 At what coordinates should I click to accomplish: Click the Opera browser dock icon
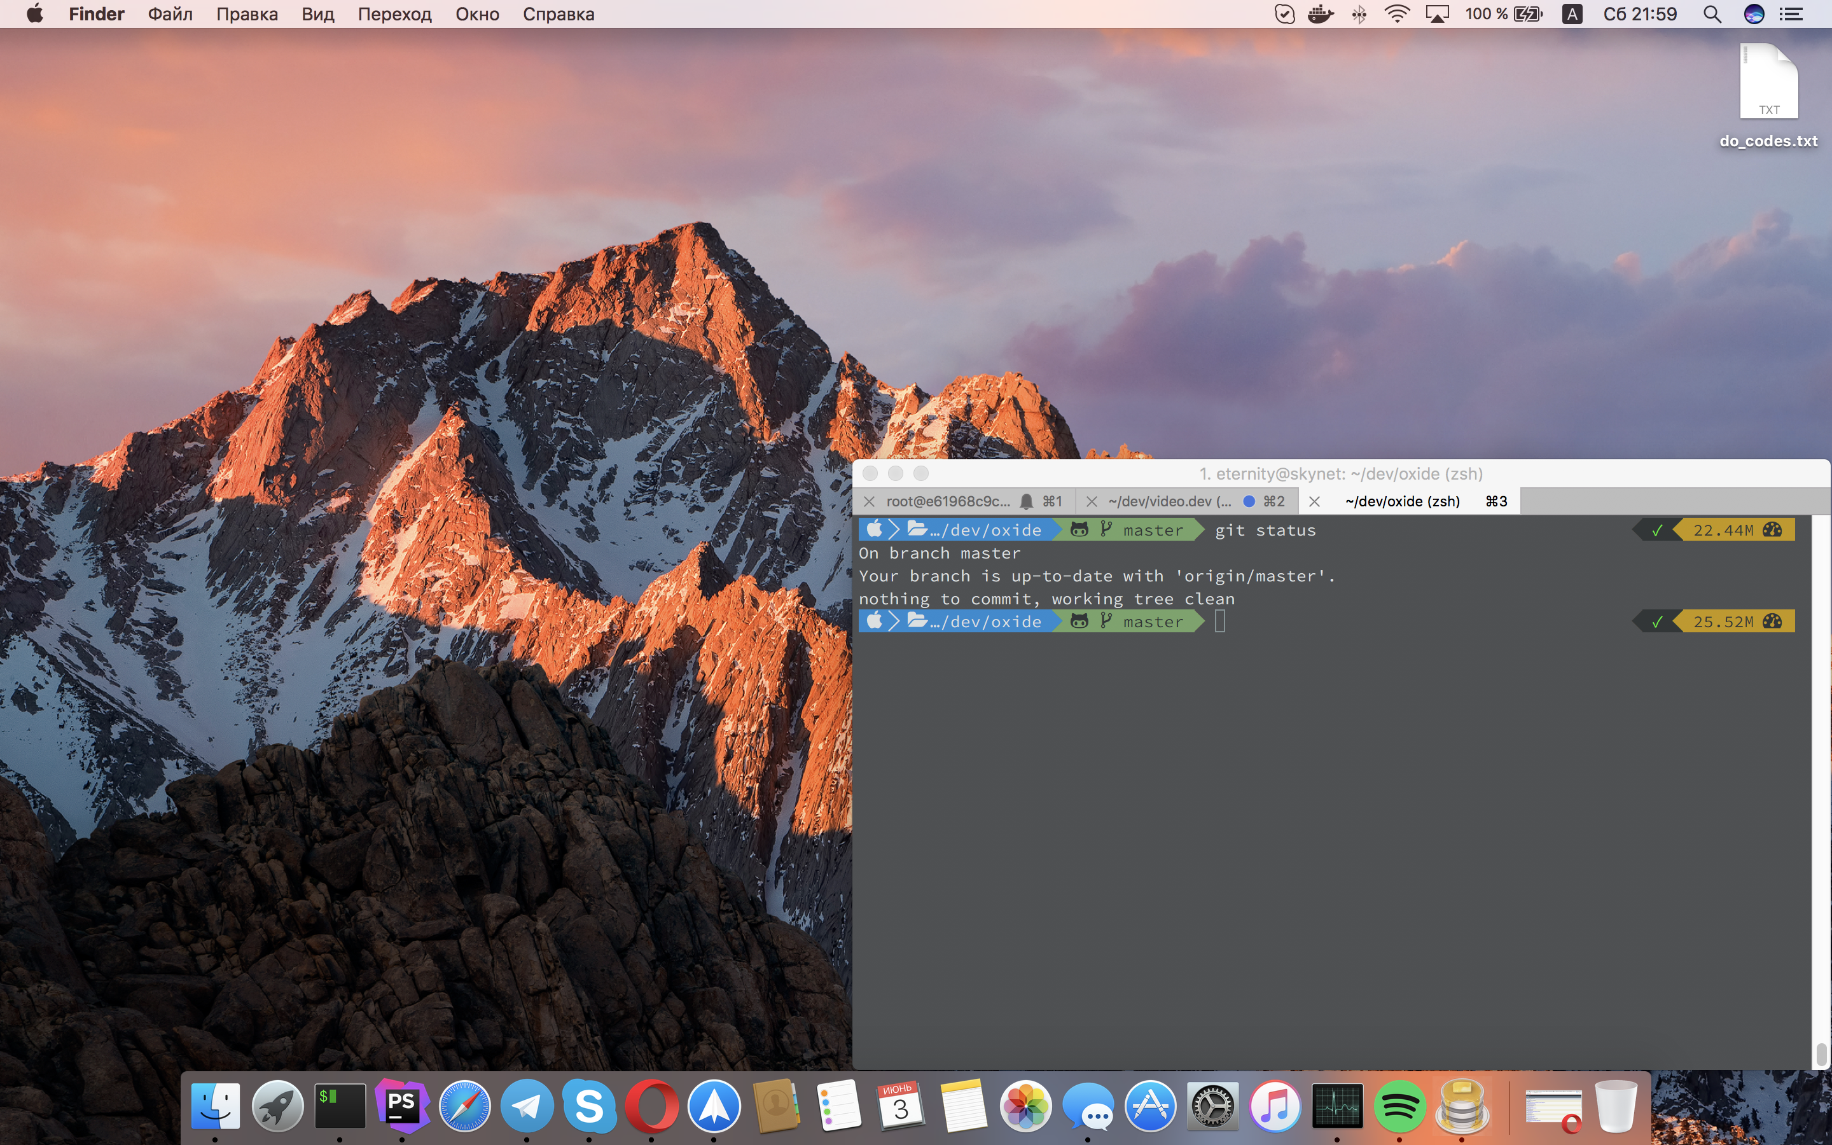coord(651,1106)
